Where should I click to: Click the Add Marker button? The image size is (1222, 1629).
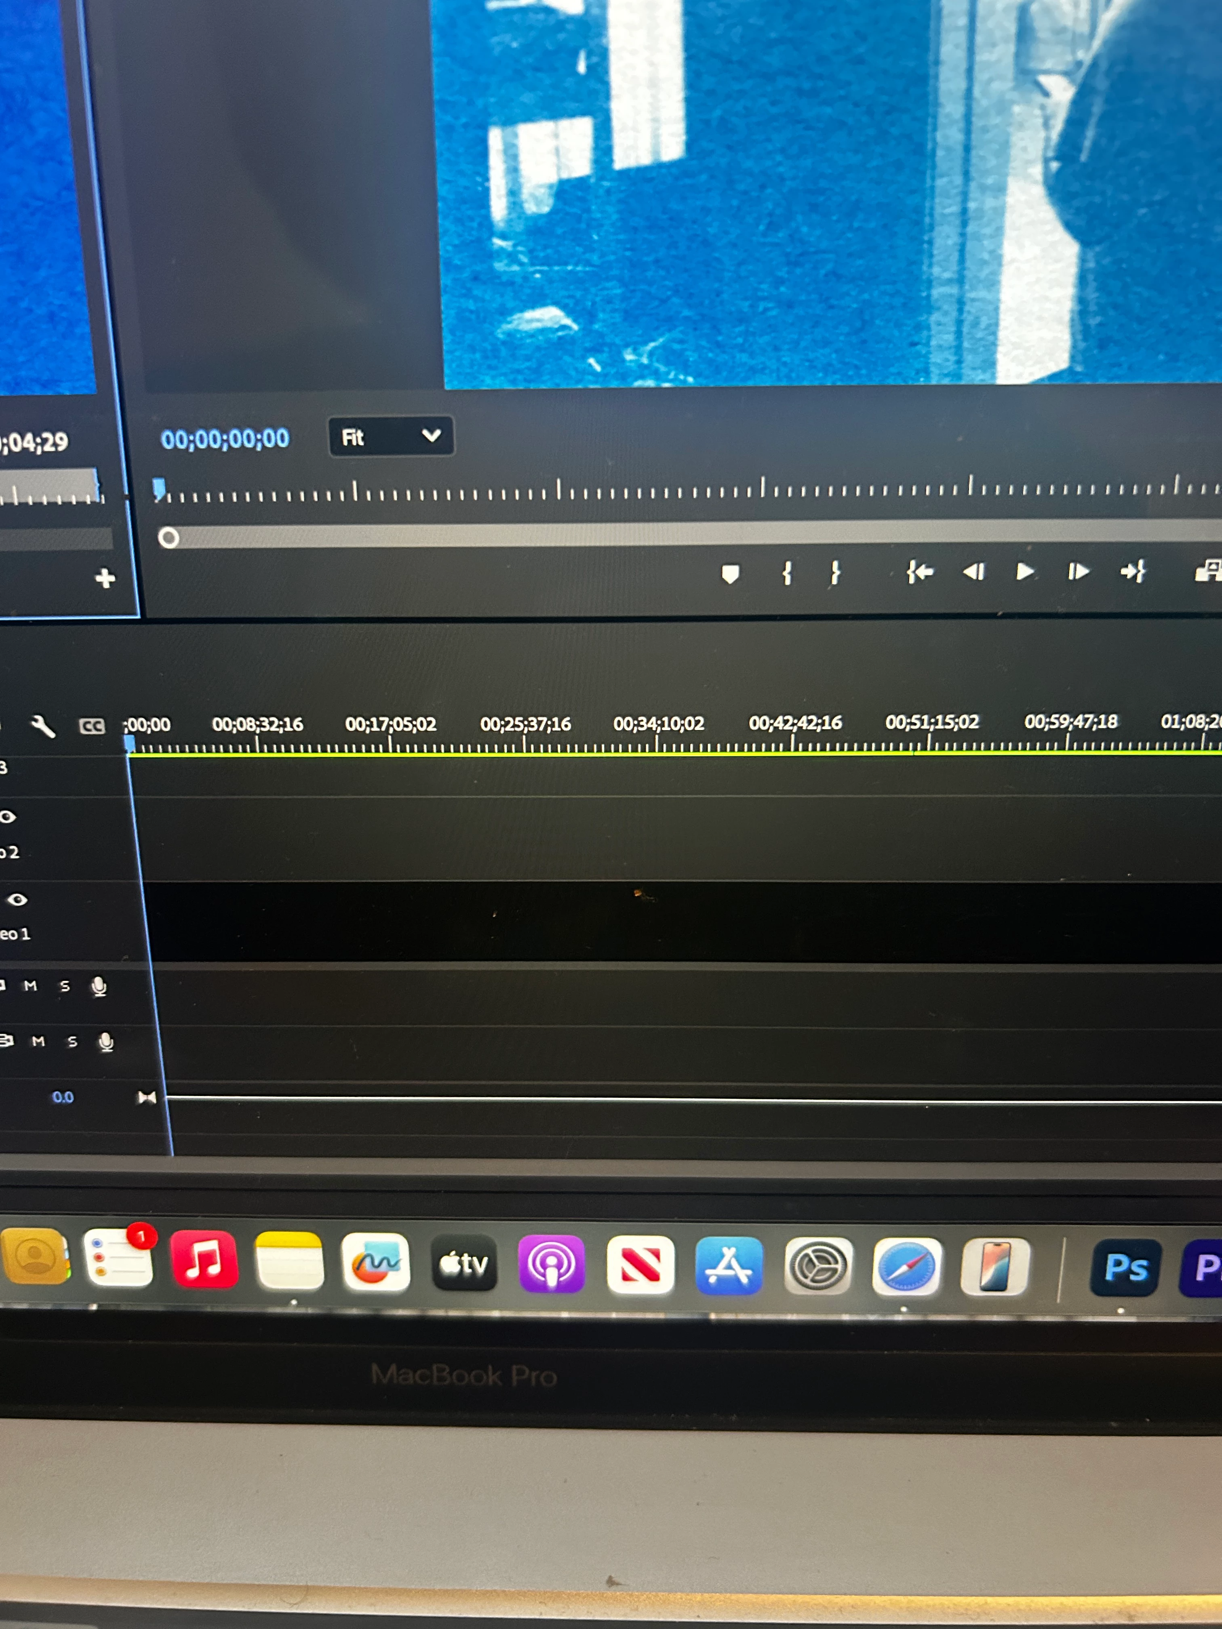(730, 575)
